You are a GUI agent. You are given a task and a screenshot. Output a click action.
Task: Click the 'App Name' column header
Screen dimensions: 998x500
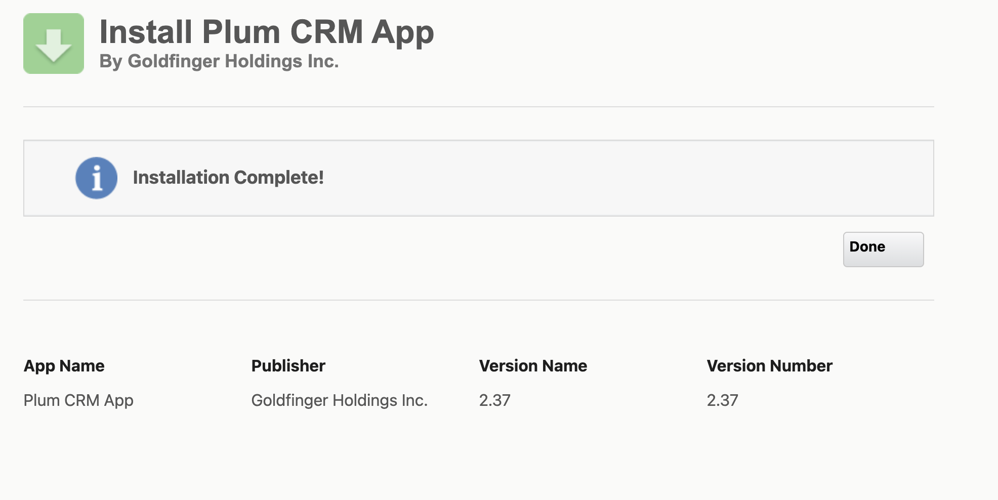64,366
